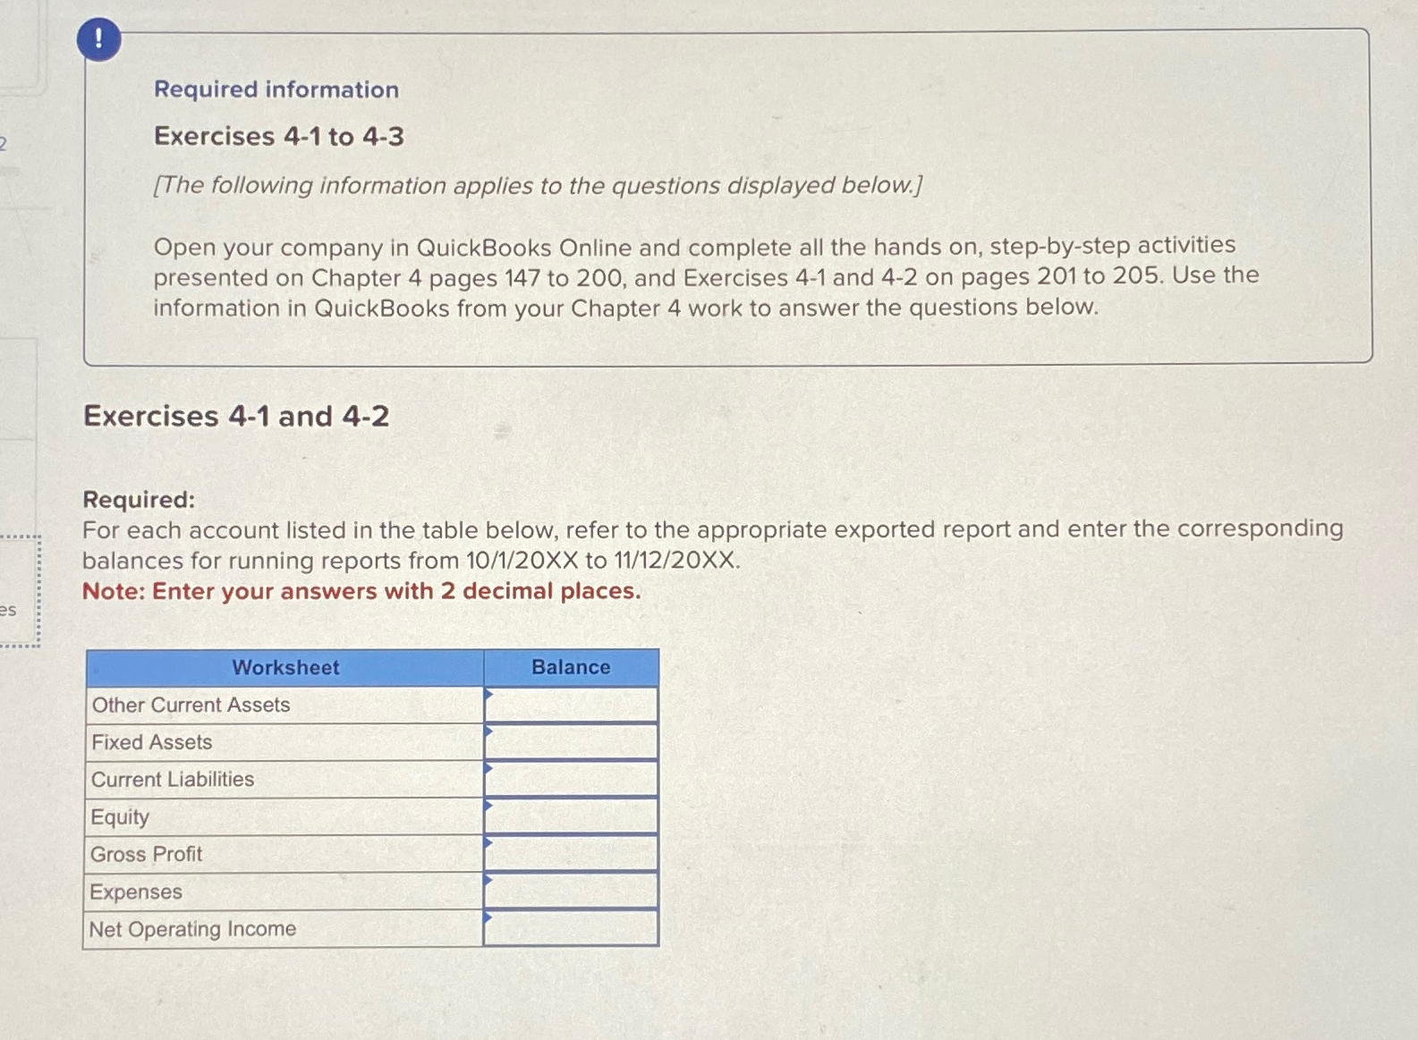Select the blue marker on Fixed Assets row
This screenshot has height=1040, width=1418.
pos(488,731)
